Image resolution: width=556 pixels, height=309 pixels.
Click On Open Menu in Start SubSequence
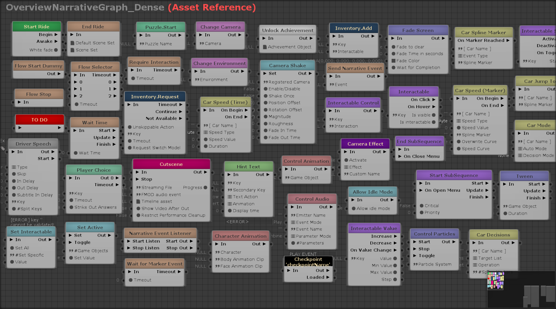[x=442, y=190]
